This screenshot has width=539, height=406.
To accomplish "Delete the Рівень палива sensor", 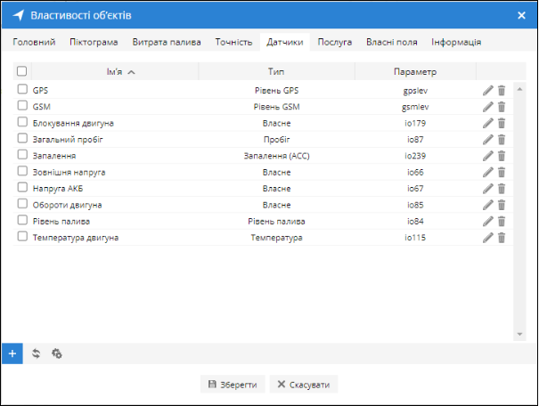I will click(502, 221).
